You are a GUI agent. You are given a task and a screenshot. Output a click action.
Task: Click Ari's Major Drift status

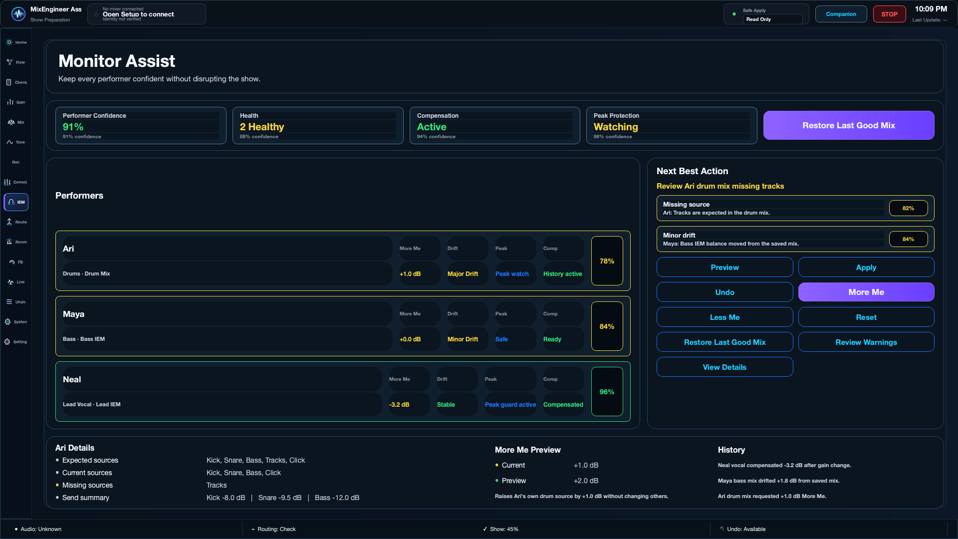click(x=463, y=274)
